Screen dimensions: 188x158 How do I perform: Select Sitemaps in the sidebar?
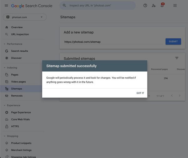click(x=21, y=89)
